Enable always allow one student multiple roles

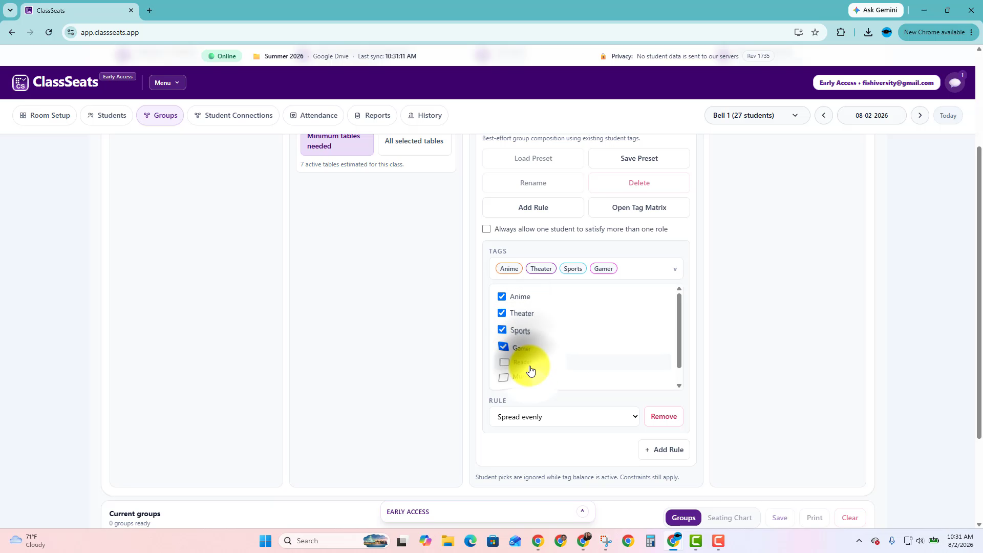(486, 229)
